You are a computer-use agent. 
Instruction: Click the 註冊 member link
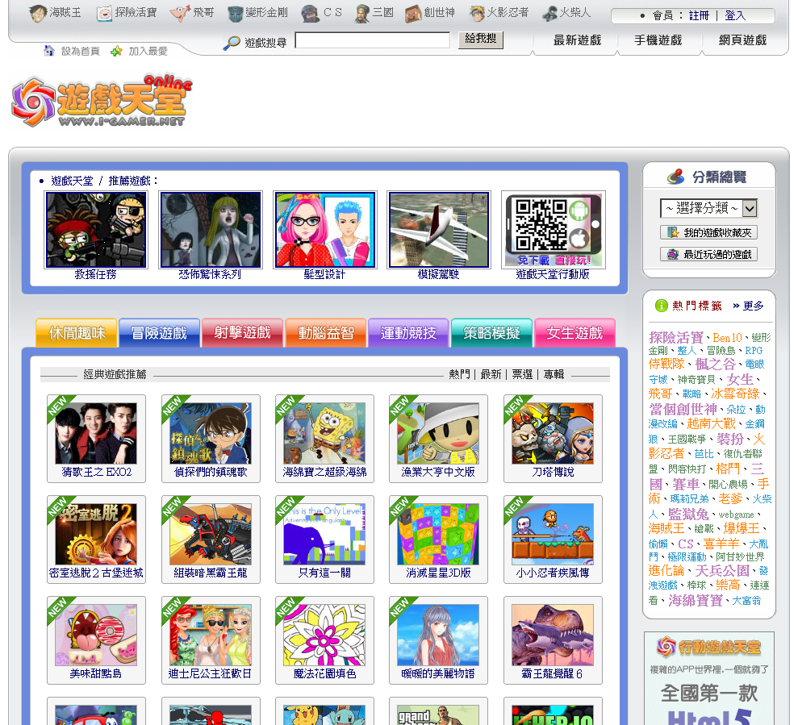[699, 16]
